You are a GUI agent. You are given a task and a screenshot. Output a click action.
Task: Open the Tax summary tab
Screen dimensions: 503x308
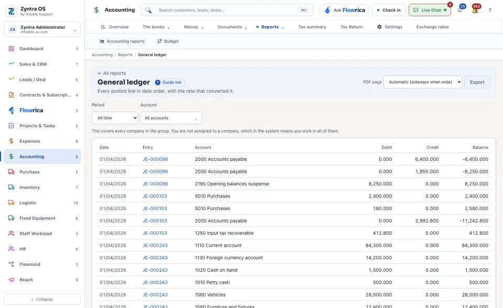[x=312, y=27]
